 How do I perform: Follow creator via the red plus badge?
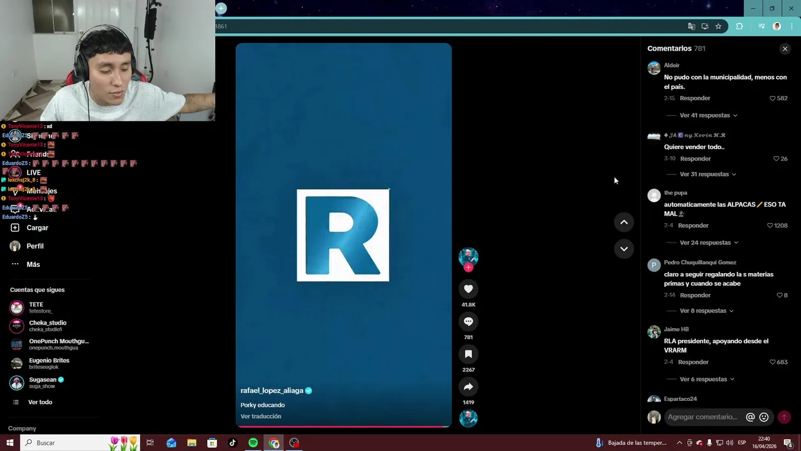468,267
